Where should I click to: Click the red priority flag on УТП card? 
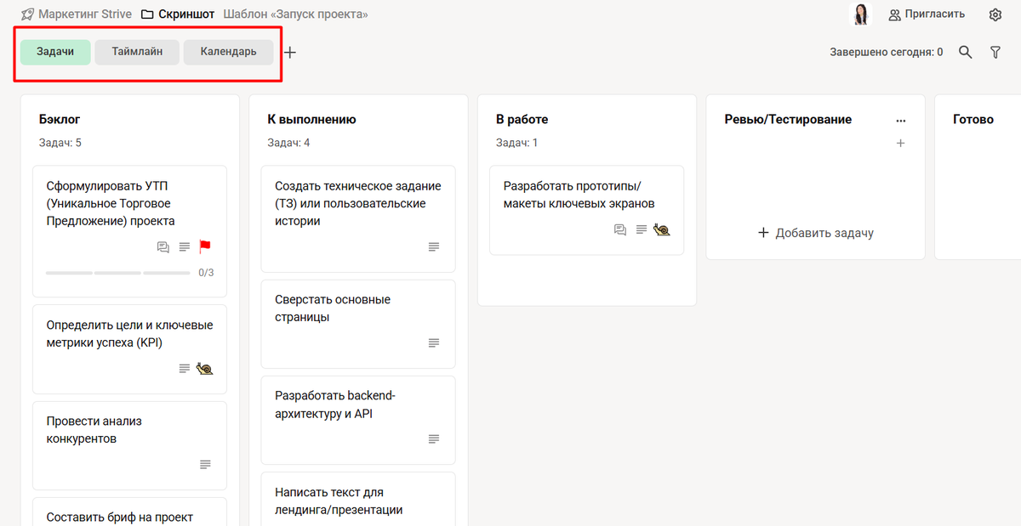[x=206, y=246]
